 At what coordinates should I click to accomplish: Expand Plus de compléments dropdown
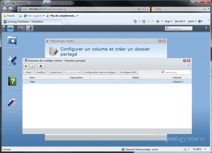pyautogui.click(x=78, y=16)
